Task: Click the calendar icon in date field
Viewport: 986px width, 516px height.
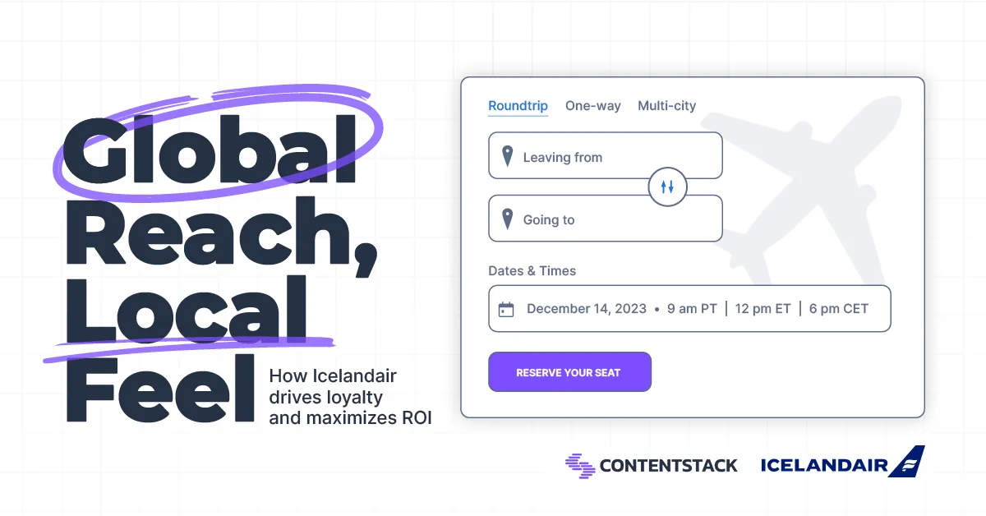Action: tap(506, 309)
